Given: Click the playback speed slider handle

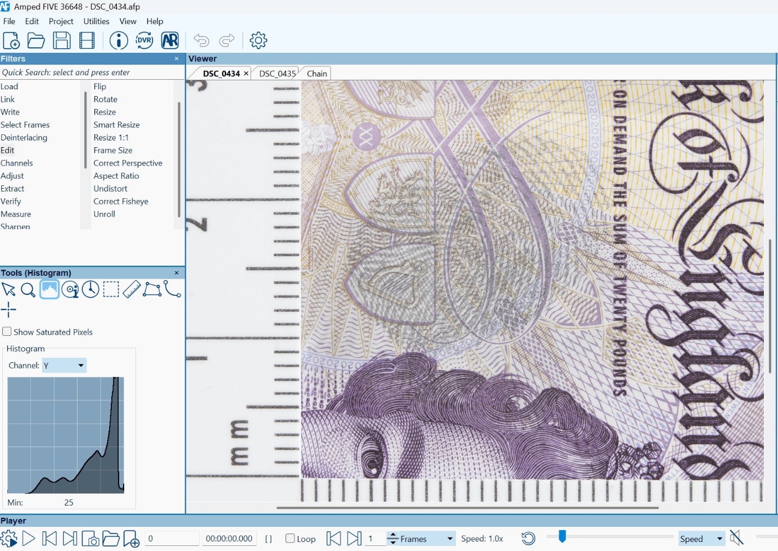Looking at the screenshot, I should coord(562,536).
